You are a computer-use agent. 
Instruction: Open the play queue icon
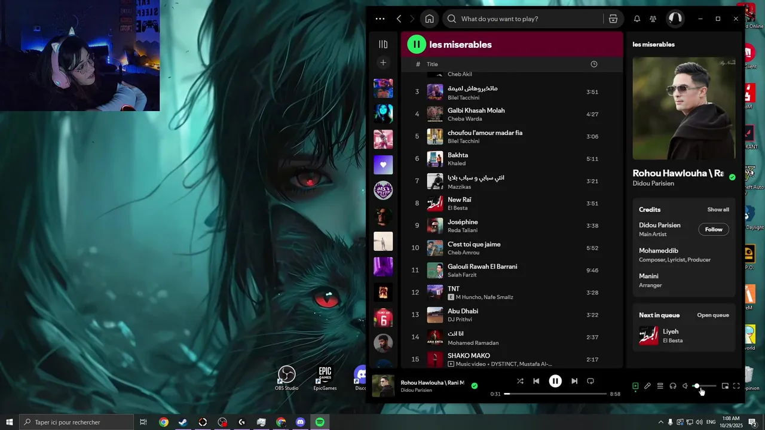point(660,386)
